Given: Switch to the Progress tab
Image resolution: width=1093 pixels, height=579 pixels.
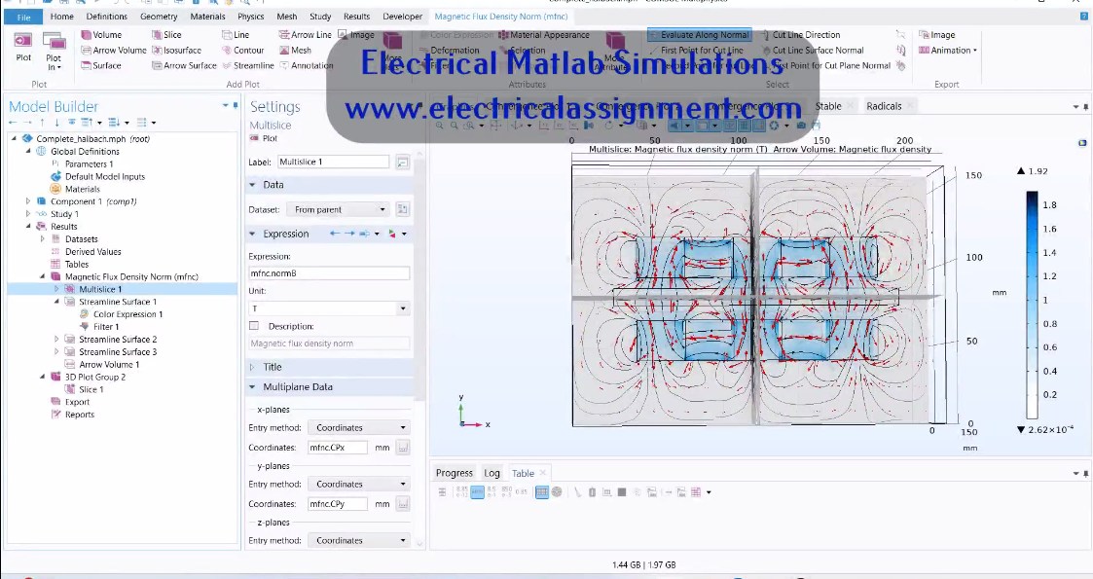Looking at the screenshot, I should pyautogui.click(x=455, y=473).
